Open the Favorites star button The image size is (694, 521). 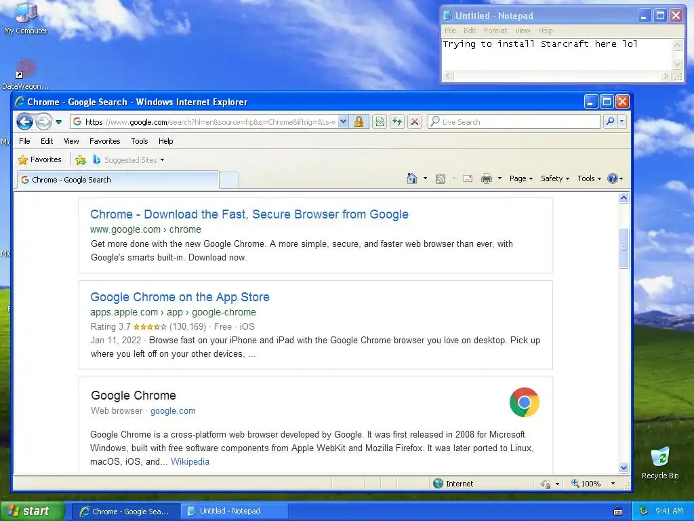click(x=39, y=159)
